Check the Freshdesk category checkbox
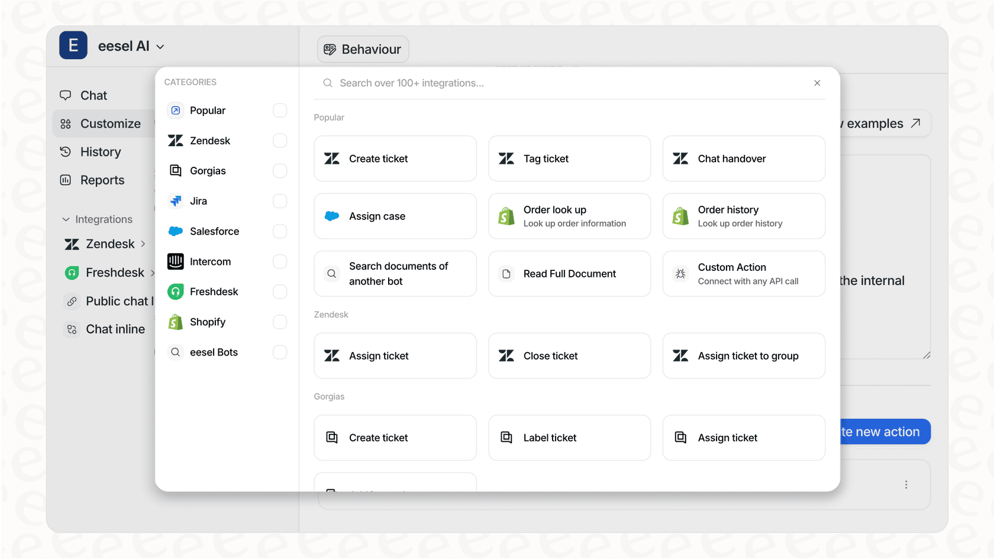The width and height of the screenshot is (994, 559). click(x=279, y=291)
